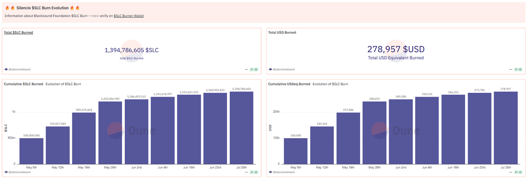Select the May 19th bar in $SLC chart
The height and width of the screenshot is (178, 527).
coord(84,138)
